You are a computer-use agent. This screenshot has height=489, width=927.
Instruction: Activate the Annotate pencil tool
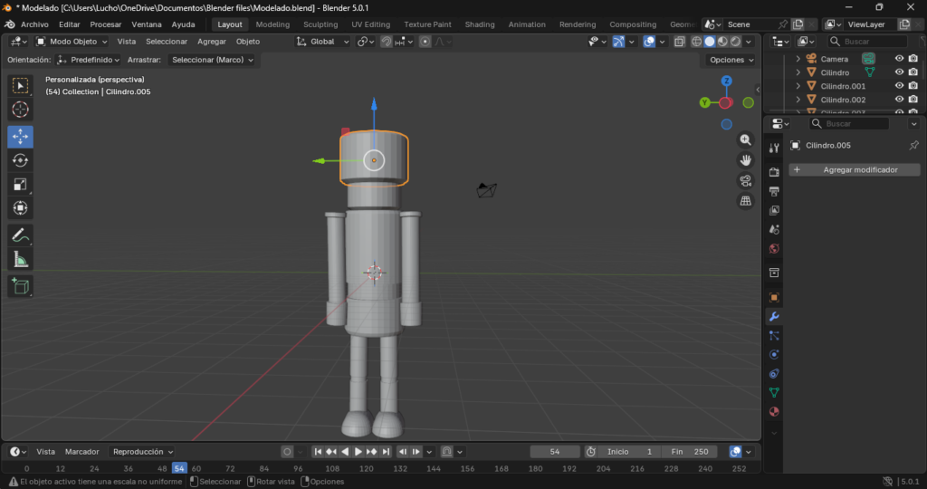[20, 235]
